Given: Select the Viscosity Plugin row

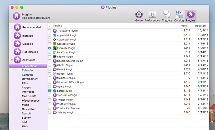Looking at the screenshot, I should (128, 104).
